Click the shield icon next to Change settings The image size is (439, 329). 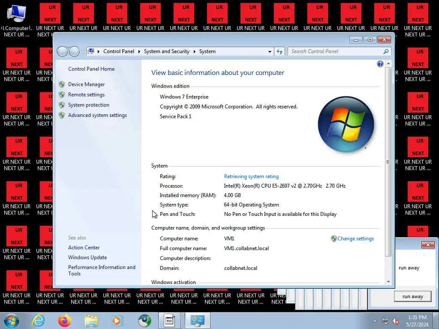coord(334,239)
